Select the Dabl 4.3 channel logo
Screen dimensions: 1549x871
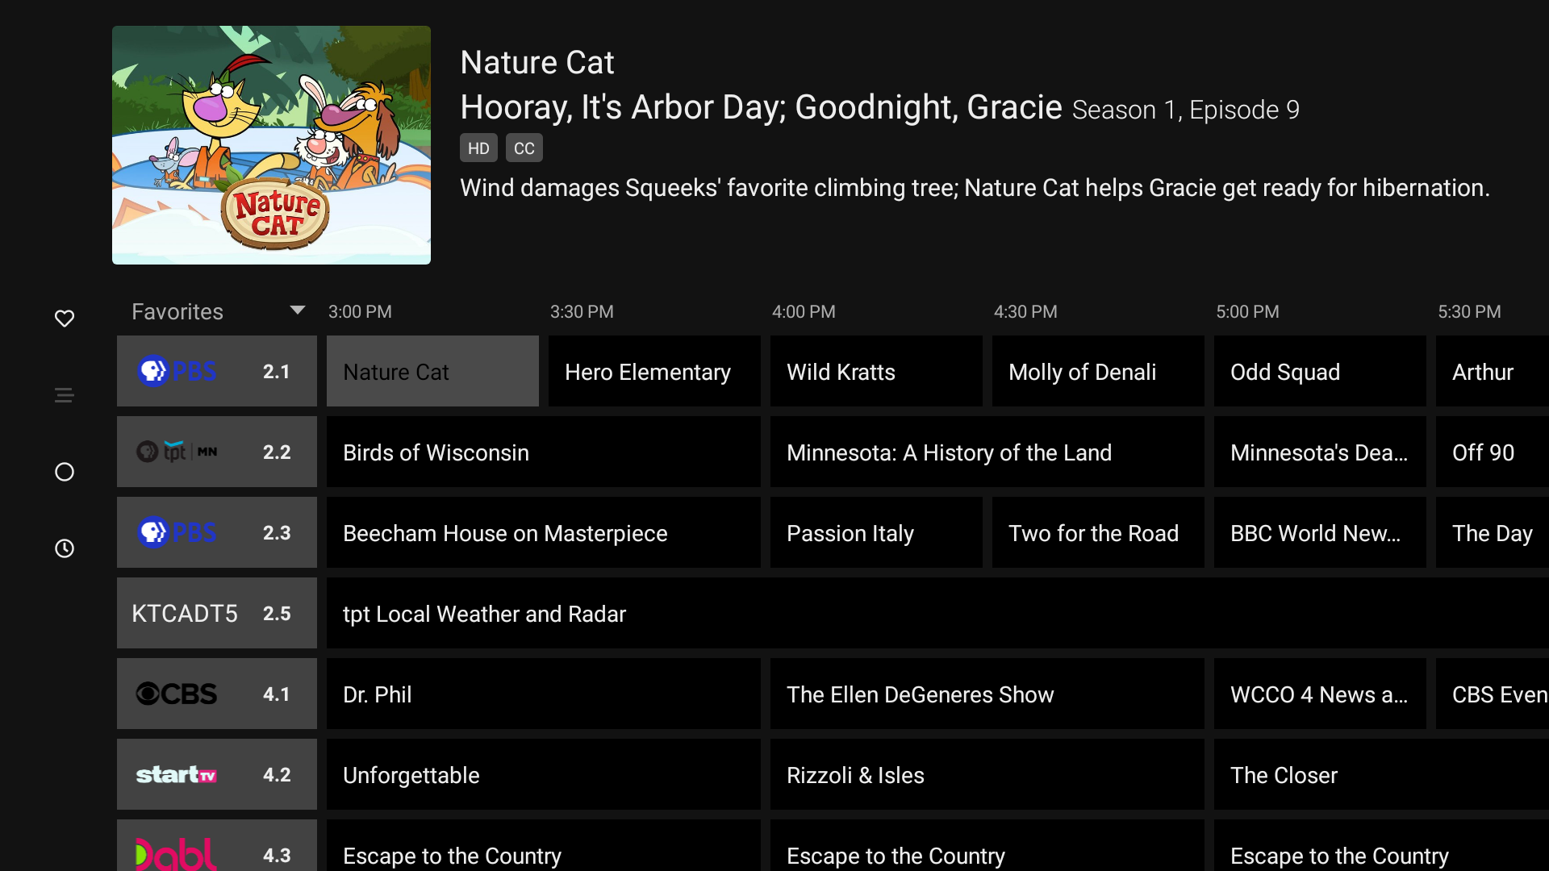pyautogui.click(x=177, y=853)
